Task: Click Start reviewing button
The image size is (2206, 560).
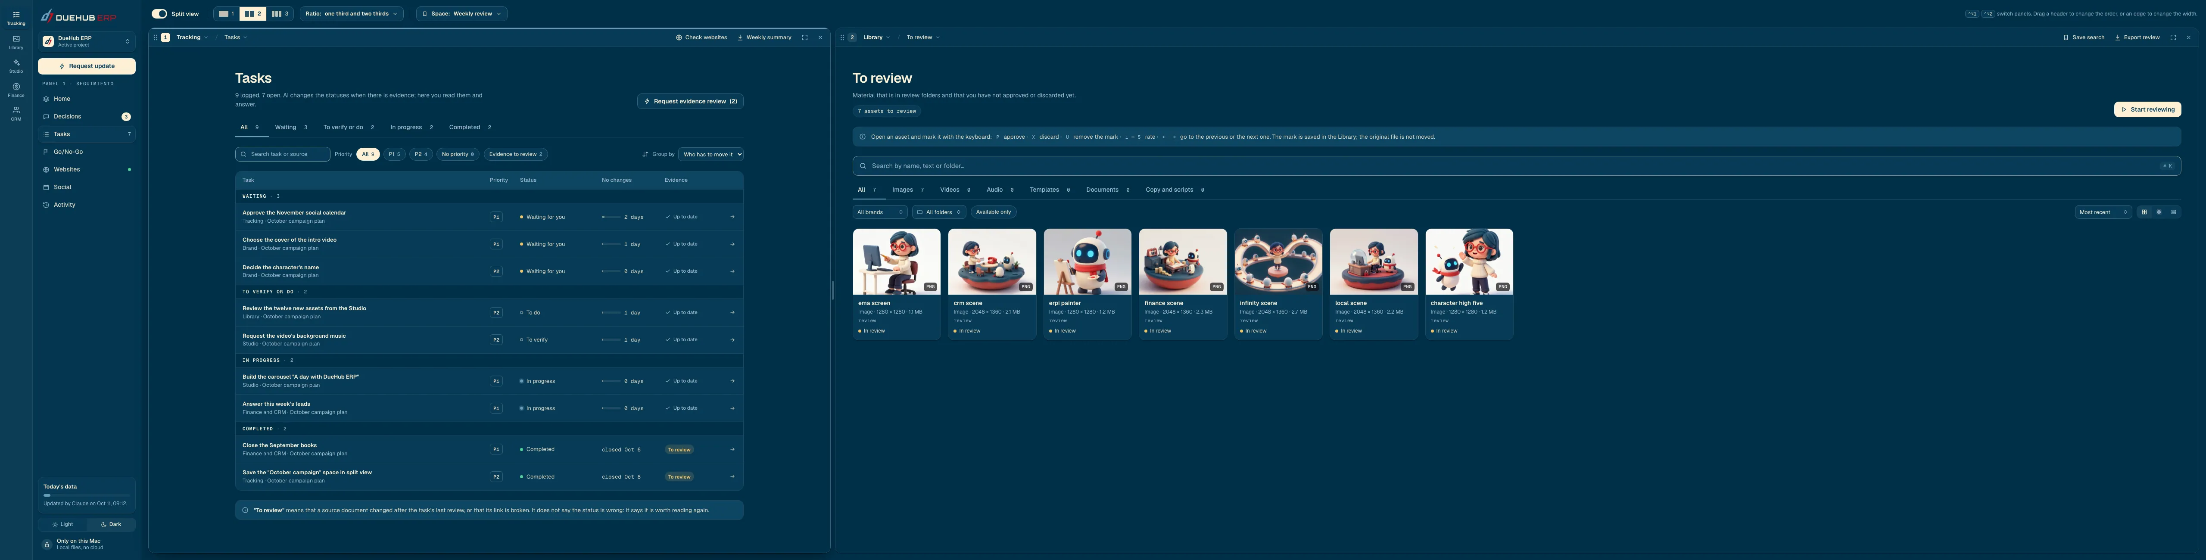Action: (x=2147, y=109)
